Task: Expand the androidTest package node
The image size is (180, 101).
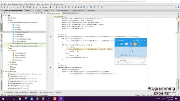Action: [8, 43]
